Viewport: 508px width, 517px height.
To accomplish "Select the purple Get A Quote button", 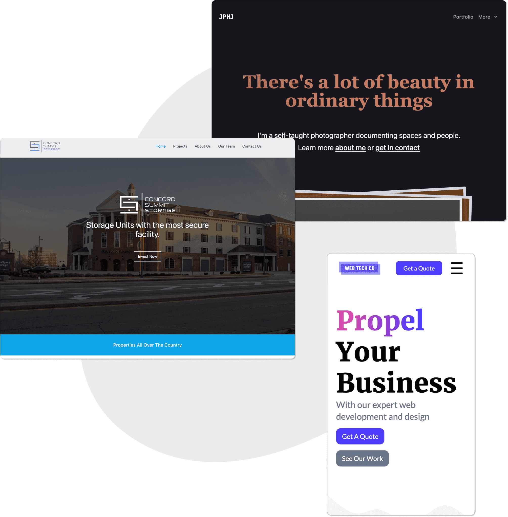I will tap(361, 436).
